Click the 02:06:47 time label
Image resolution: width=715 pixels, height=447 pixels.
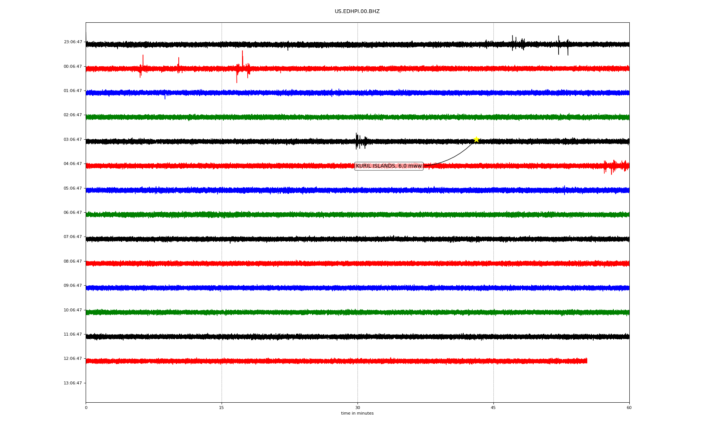click(73, 115)
